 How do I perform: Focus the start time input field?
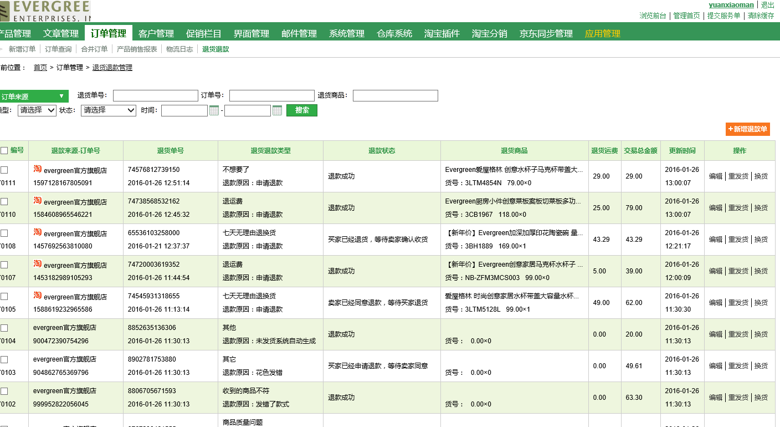tap(184, 110)
